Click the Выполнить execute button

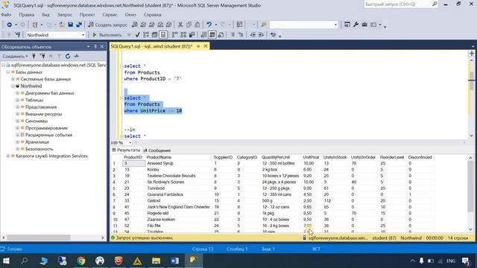pos(107,35)
